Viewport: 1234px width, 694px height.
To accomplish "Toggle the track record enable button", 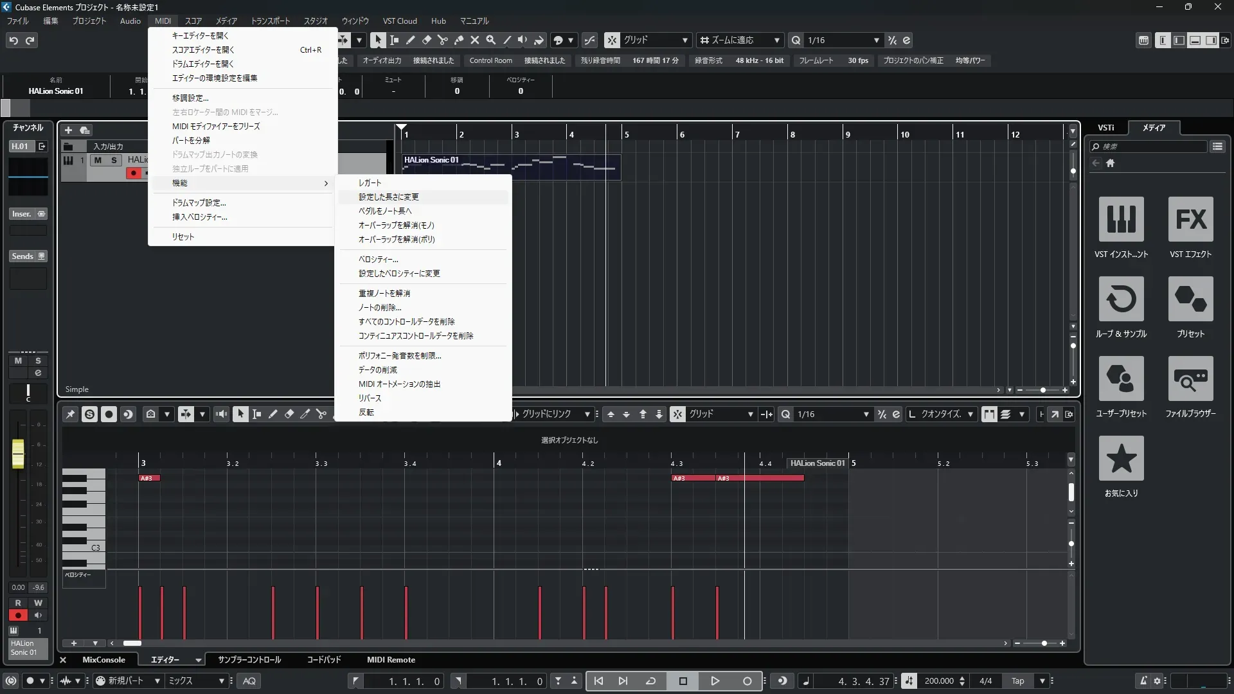I will (x=134, y=173).
